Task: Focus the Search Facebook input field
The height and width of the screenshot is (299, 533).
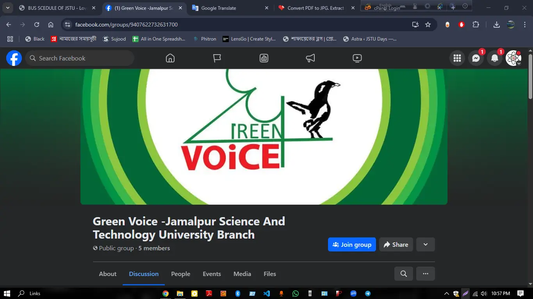Action: [80, 58]
